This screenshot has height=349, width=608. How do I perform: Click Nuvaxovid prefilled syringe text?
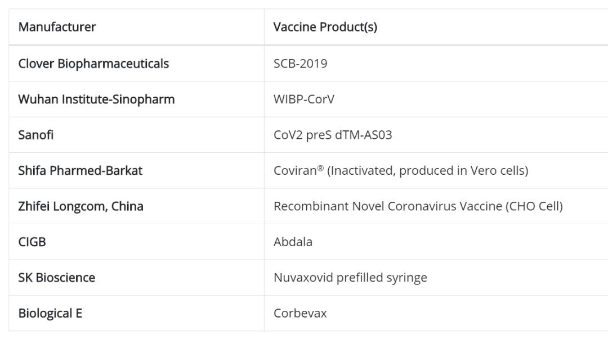[x=350, y=278]
